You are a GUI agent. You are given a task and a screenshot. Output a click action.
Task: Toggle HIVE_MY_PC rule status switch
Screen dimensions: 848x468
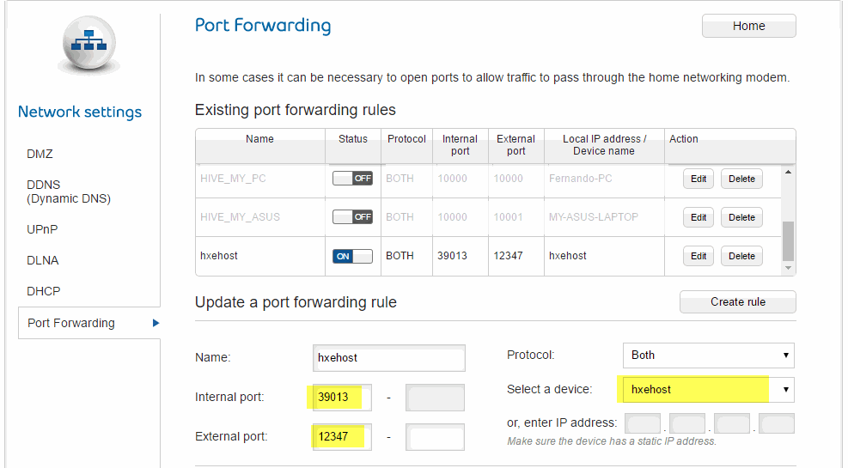pyautogui.click(x=352, y=179)
